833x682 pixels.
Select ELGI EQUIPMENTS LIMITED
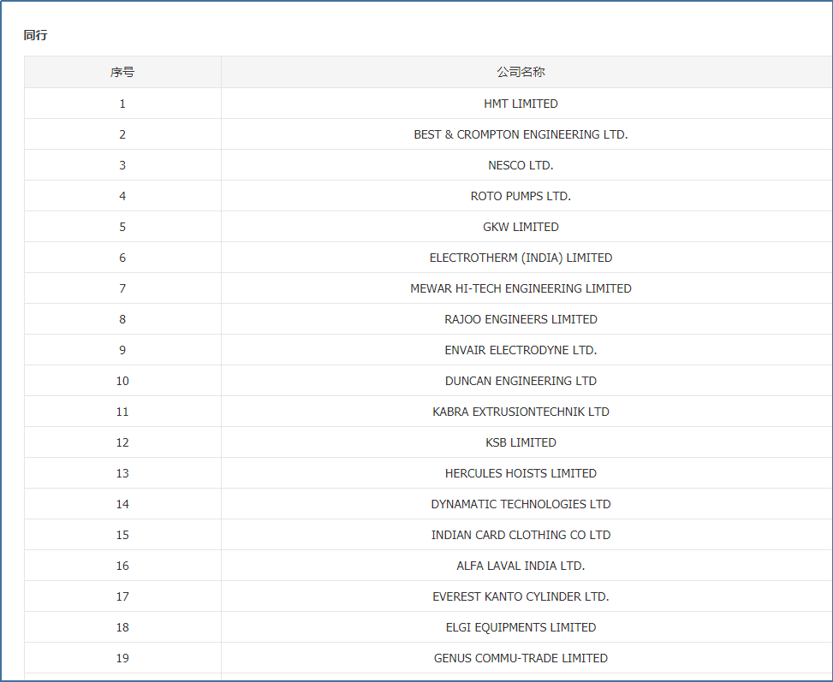tap(521, 627)
